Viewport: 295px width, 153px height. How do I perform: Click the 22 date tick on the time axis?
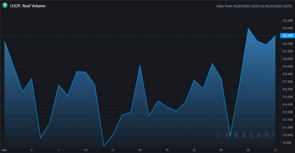coord(194,150)
